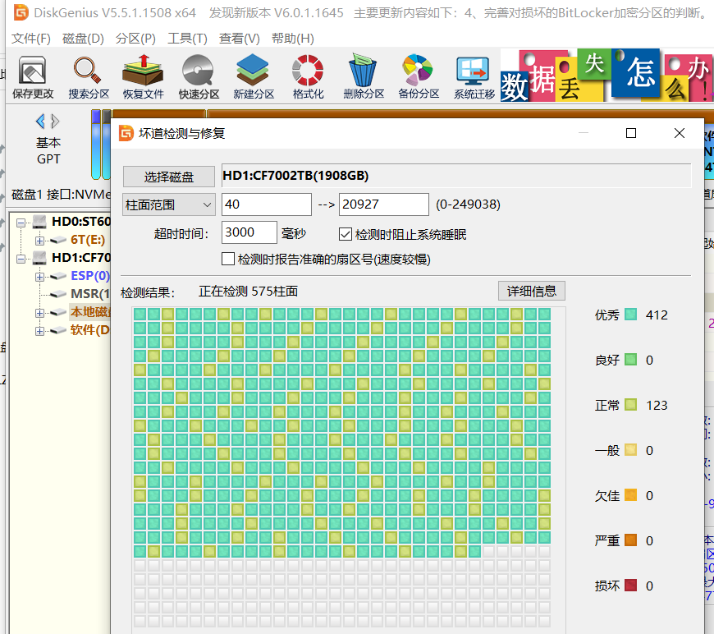The height and width of the screenshot is (634, 714).
Task: Click the DiskGenius logo in title bar
Action: coord(21,12)
